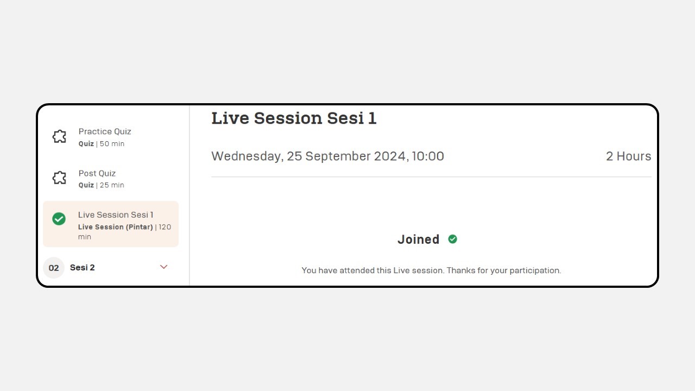Open the Sesi 2 section label
This screenshot has width=695, height=391.
83,267
